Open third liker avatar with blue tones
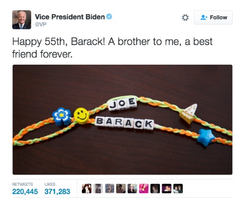Viewport: 245px width, 198px height. click(109, 189)
